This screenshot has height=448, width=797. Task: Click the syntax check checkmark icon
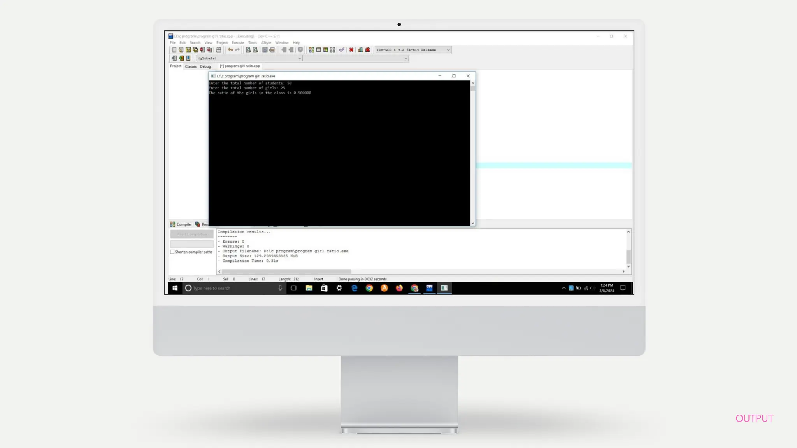pyautogui.click(x=342, y=50)
